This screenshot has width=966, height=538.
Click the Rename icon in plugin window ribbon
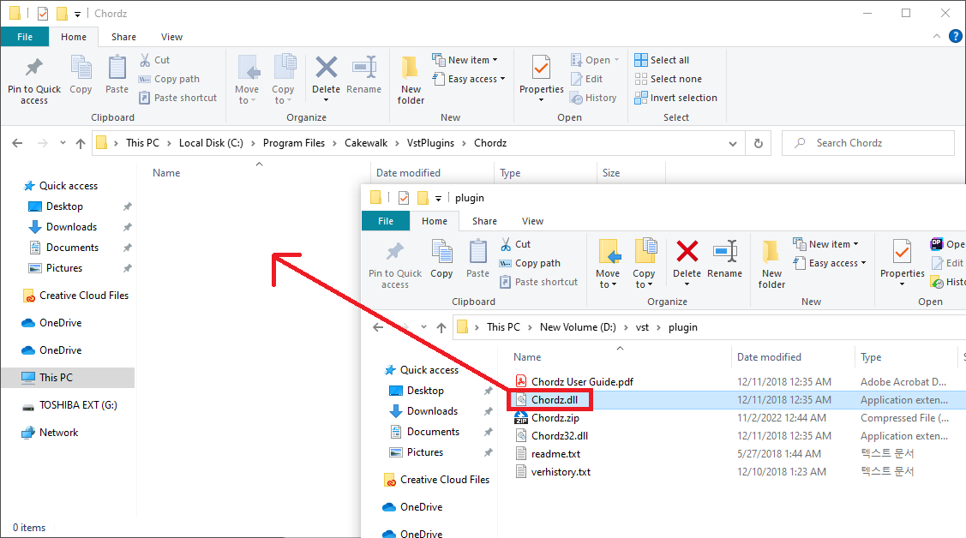[x=725, y=251]
